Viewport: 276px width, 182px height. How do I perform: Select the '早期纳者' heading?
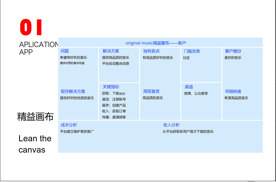pos(233,91)
